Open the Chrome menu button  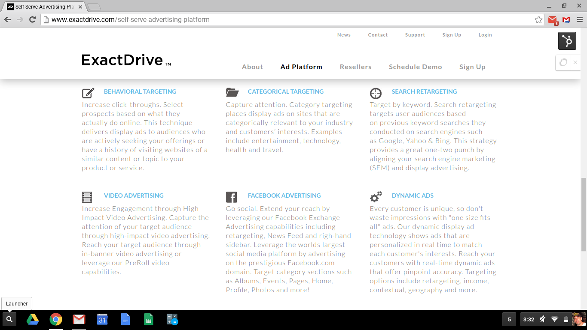pos(580,19)
